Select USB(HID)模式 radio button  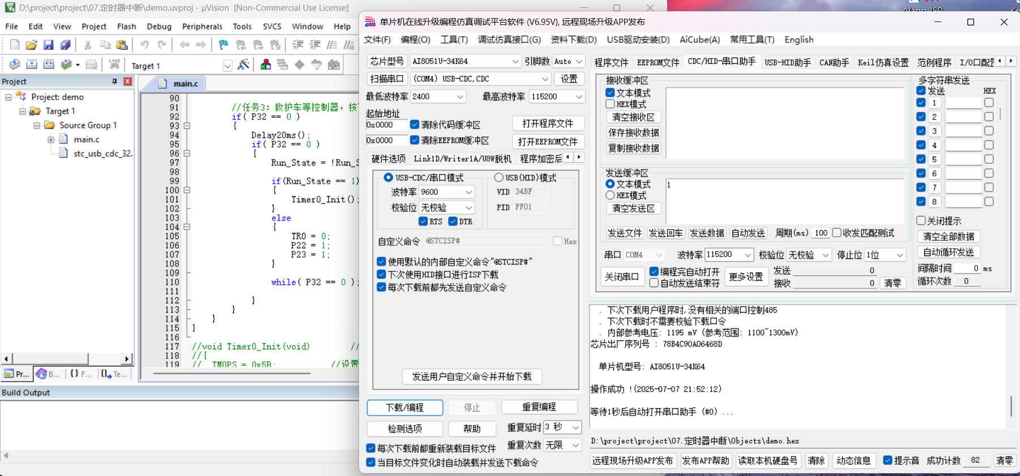click(499, 178)
